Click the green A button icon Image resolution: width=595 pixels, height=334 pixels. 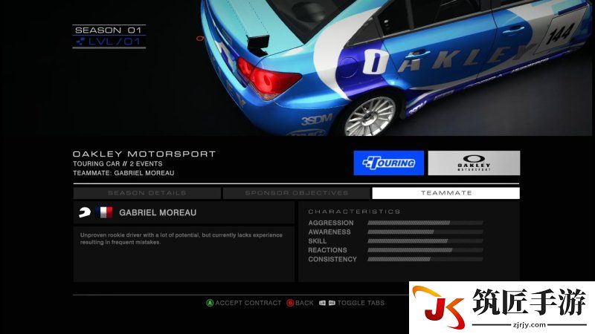pos(210,303)
